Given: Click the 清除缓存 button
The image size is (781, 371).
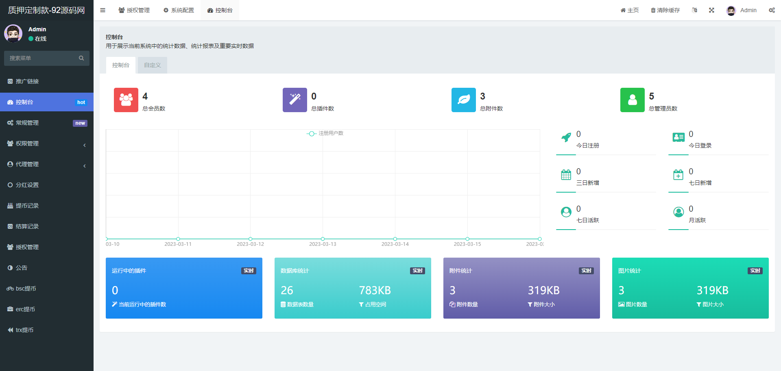Looking at the screenshot, I should (x=665, y=10).
